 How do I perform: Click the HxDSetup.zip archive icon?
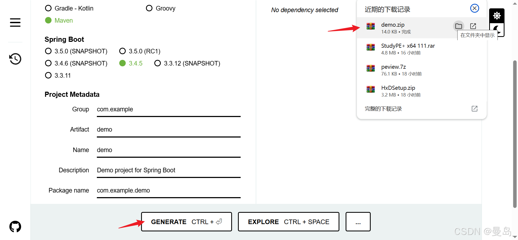click(371, 89)
